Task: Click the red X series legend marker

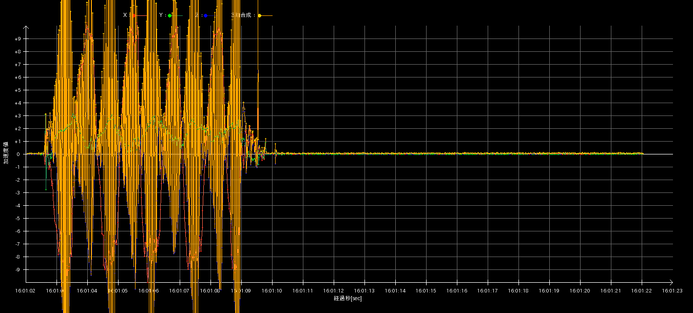Action: tap(134, 15)
